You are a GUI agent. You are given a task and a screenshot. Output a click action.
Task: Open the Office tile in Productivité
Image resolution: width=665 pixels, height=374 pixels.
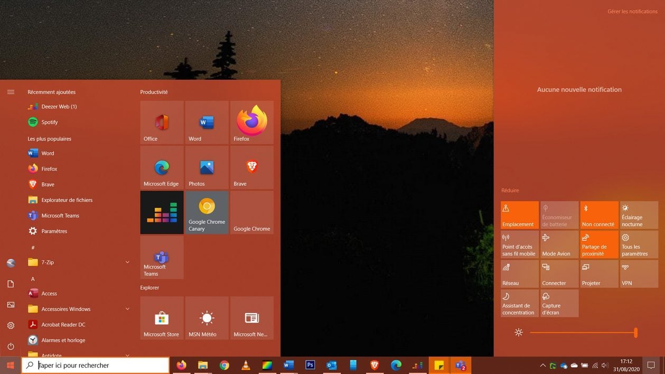point(162,123)
